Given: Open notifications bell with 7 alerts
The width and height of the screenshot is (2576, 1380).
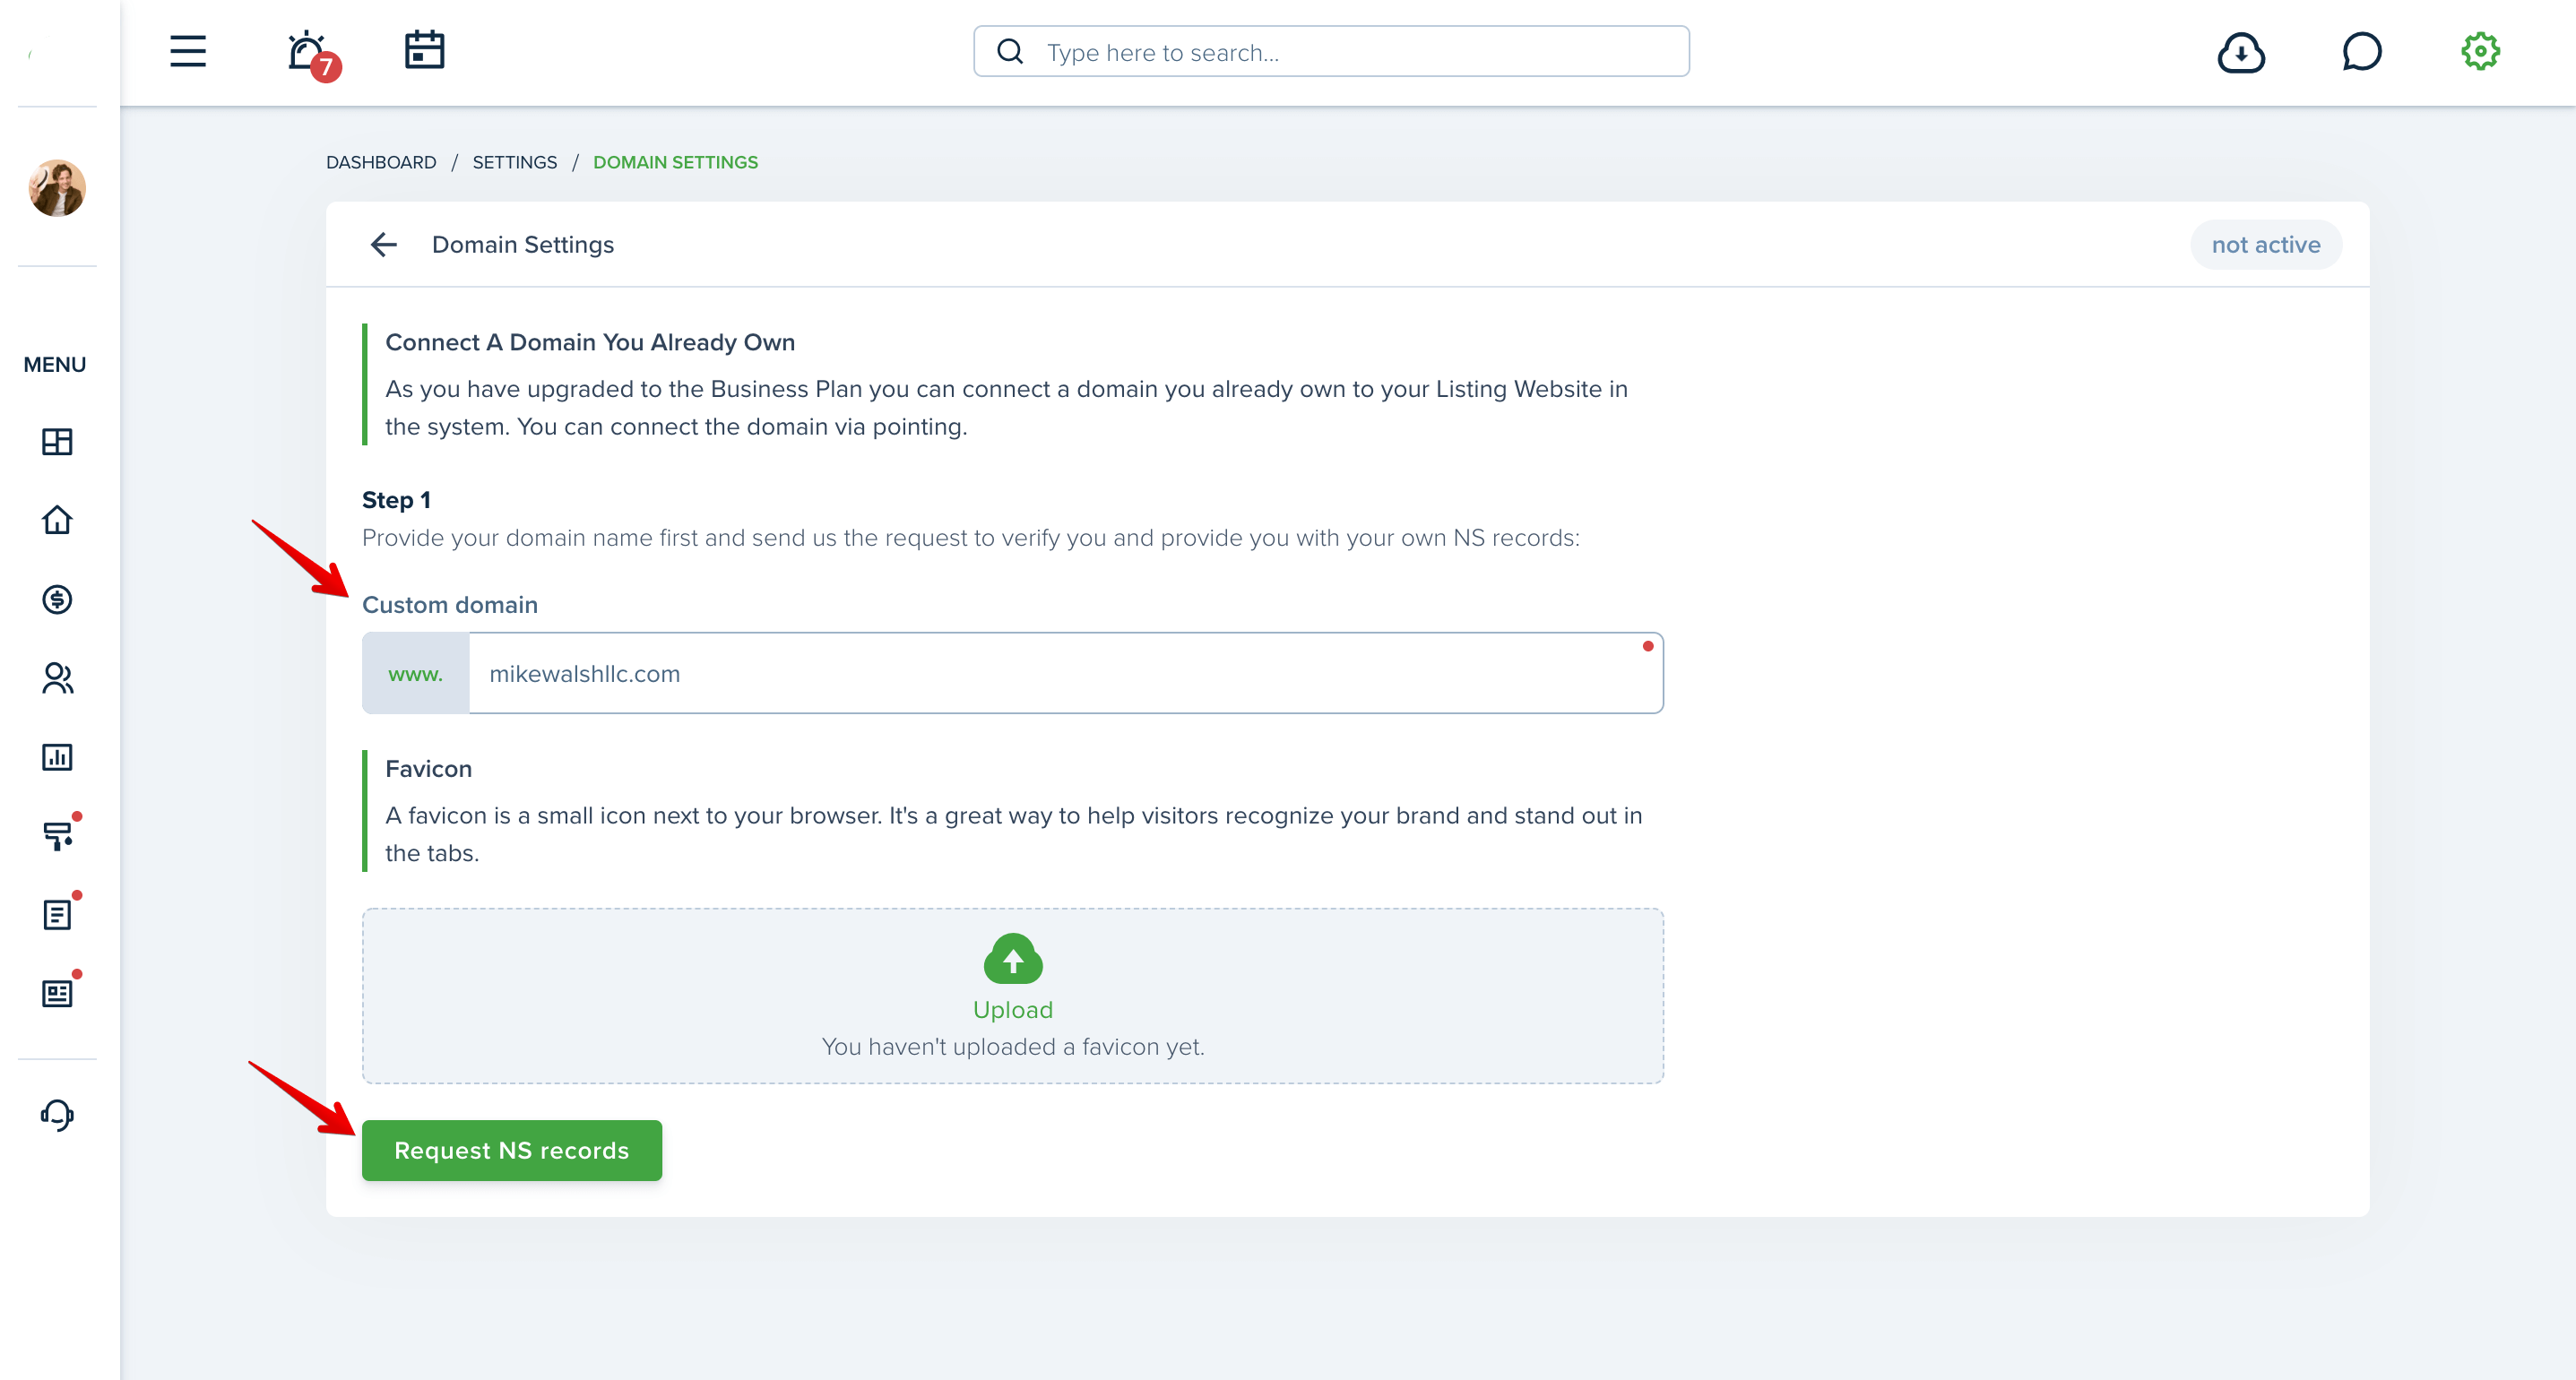Looking at the screenshot, I should (312, 54).
